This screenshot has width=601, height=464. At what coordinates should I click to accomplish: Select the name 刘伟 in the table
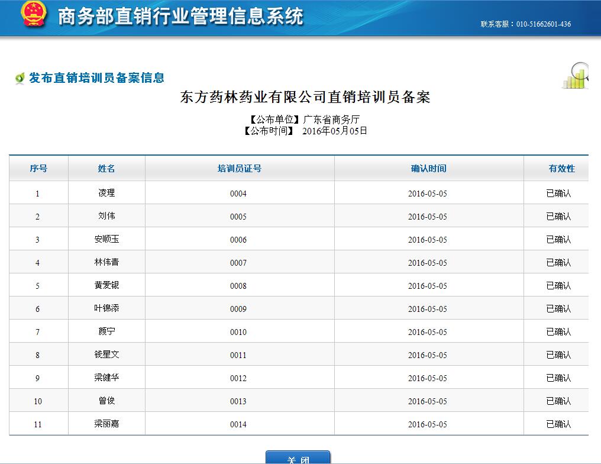(106, 217)
